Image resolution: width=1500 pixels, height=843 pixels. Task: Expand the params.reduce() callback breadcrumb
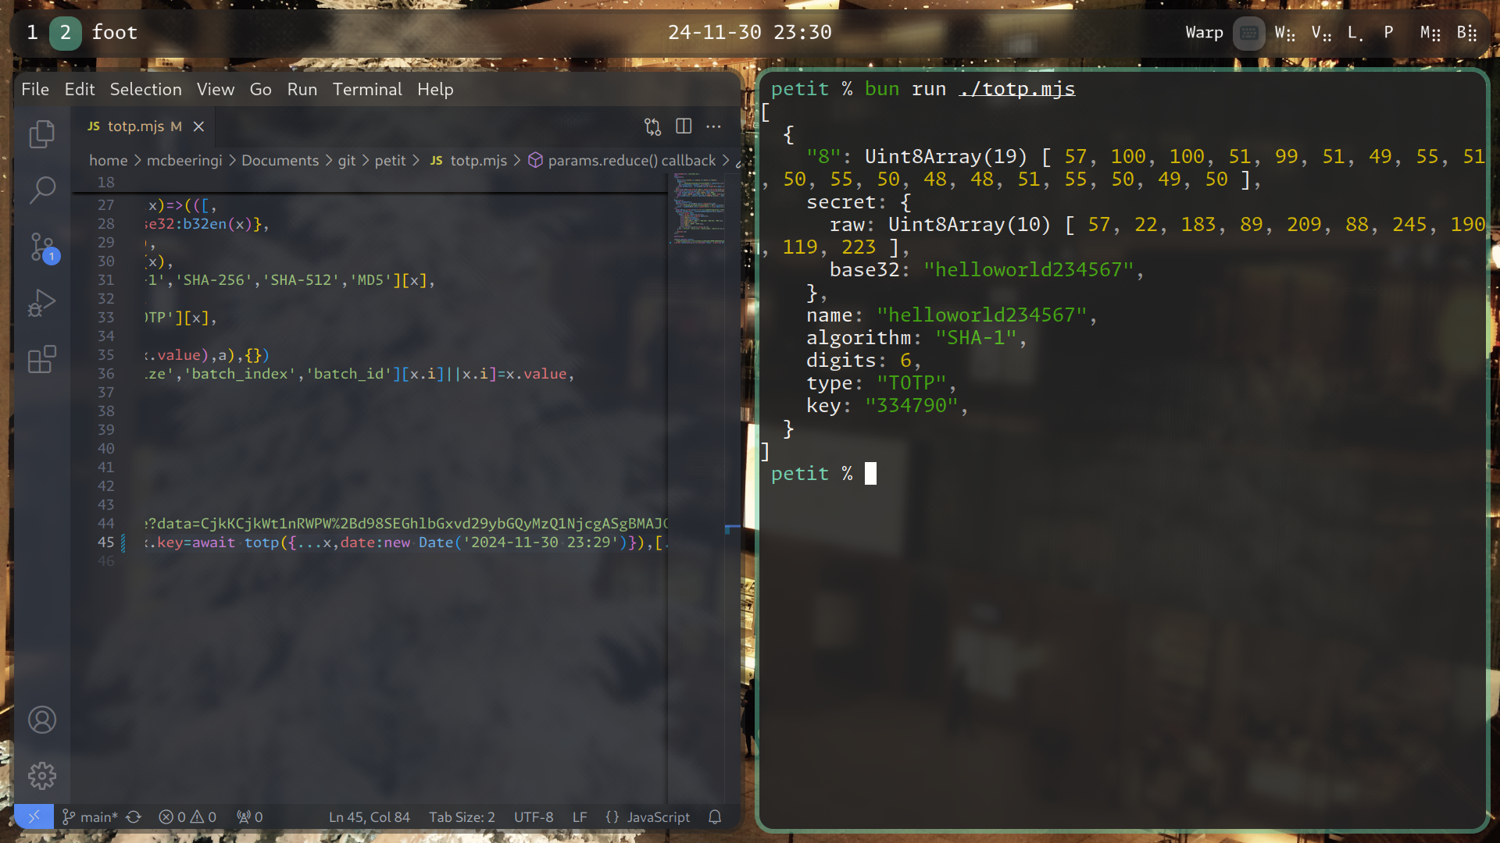630,161
